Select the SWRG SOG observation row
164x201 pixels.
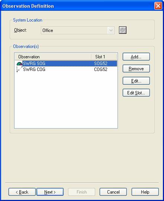coord(66,64)
